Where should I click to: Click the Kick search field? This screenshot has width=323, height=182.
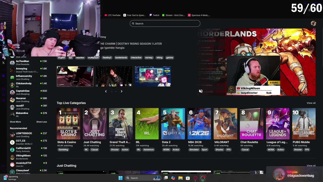tap(165, 24)
